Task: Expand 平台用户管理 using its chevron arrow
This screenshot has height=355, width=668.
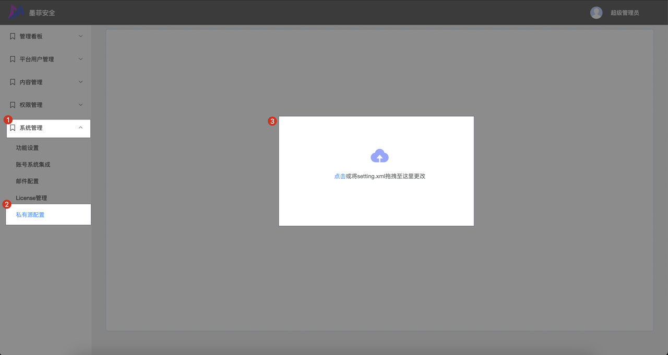Action: coord(80,59)
